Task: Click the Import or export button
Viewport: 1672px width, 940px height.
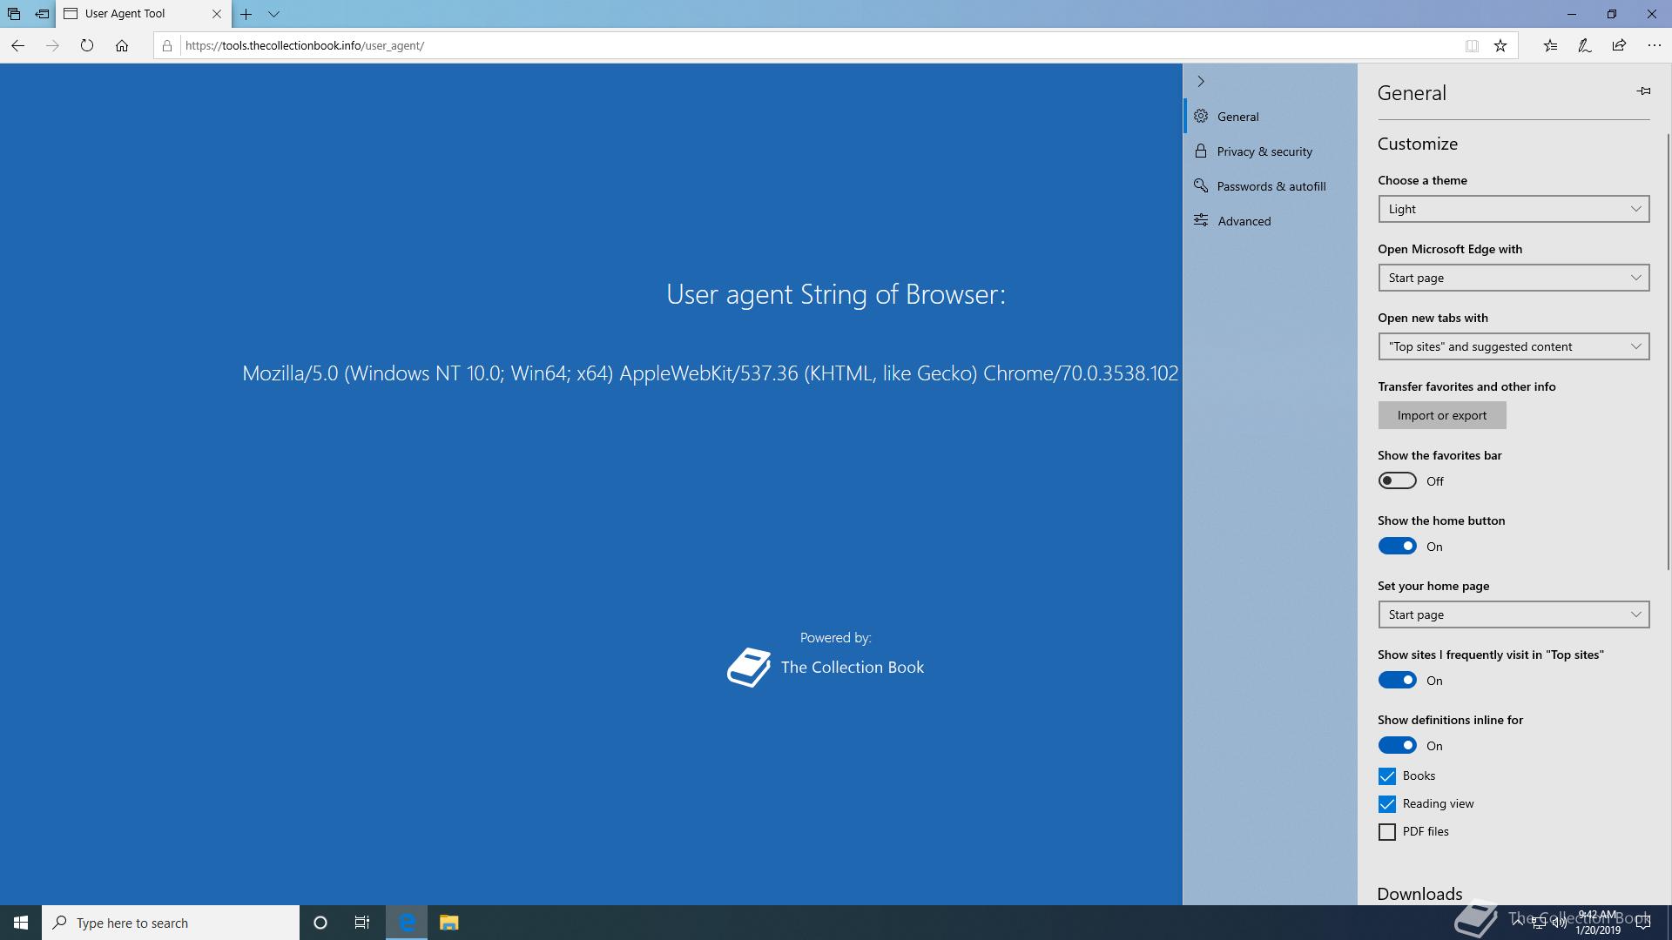Action: click(x=1442, y=415)
